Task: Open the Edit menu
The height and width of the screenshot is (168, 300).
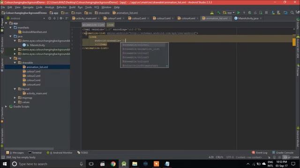Action: (x=9, y=7)
